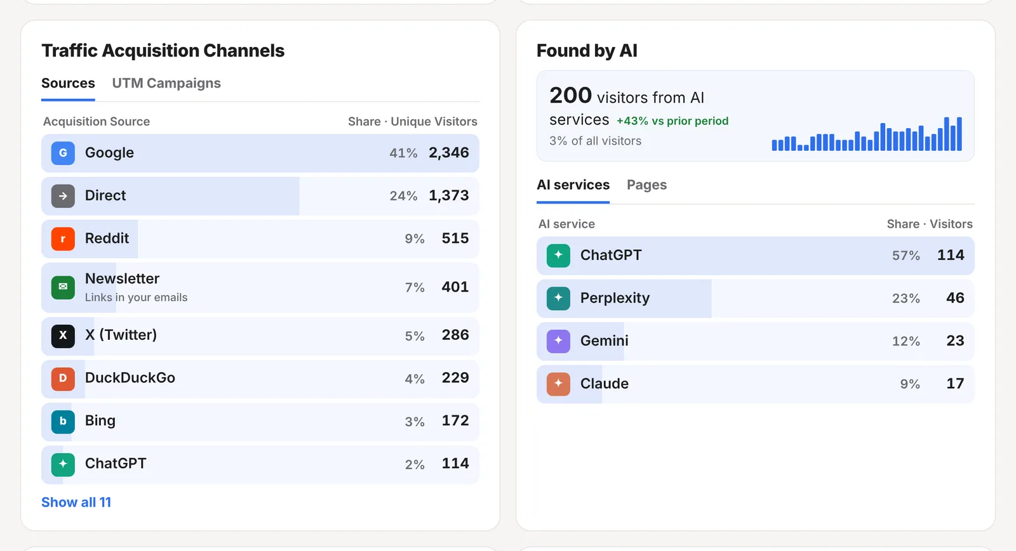Click the Share · Visitors column header
Viewport: 1016px width, 551px height.
coord(930,224)
